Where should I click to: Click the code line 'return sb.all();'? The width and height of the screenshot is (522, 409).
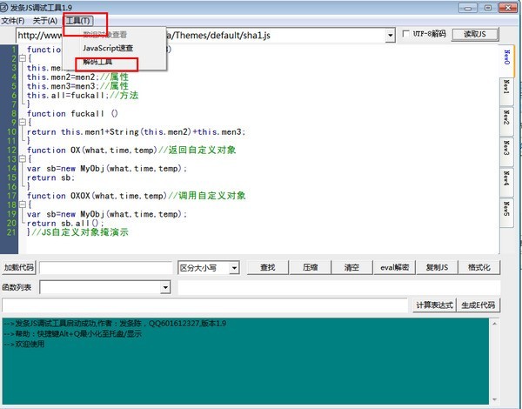[x=65, y=223]
